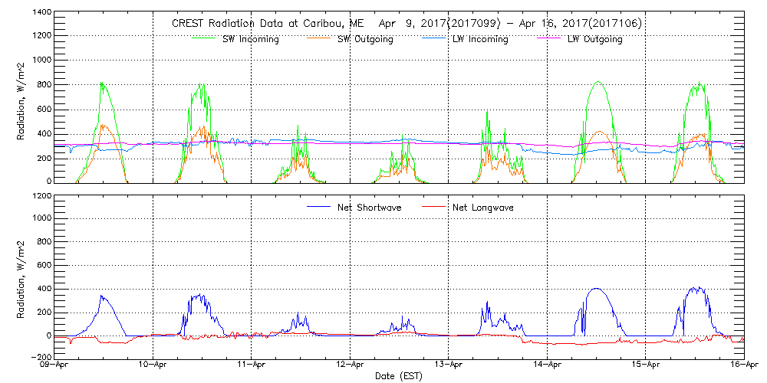Click the Date (EST) axis title
Viewport: 767px width, 383px height.
(400, 376)
